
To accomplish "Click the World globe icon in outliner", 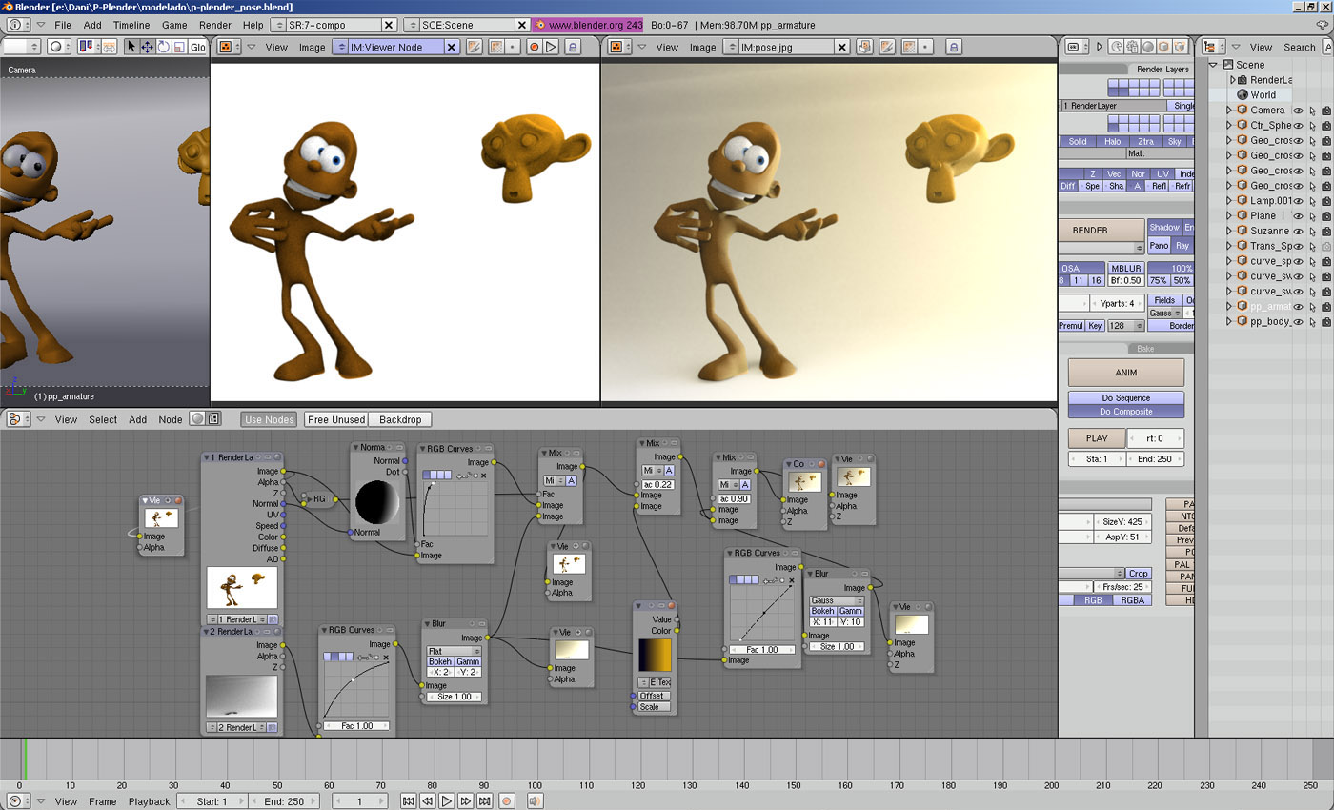I will (x=1243, y=95).
